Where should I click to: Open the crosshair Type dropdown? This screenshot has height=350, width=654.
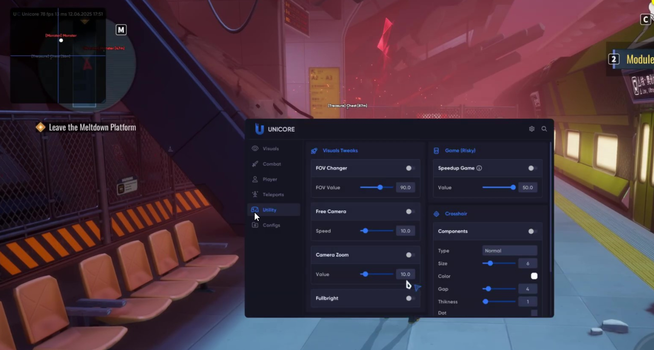point(509,251)
